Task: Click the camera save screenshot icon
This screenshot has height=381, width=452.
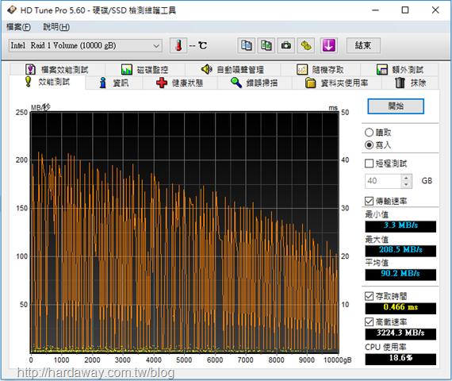Action: [286, 45]
